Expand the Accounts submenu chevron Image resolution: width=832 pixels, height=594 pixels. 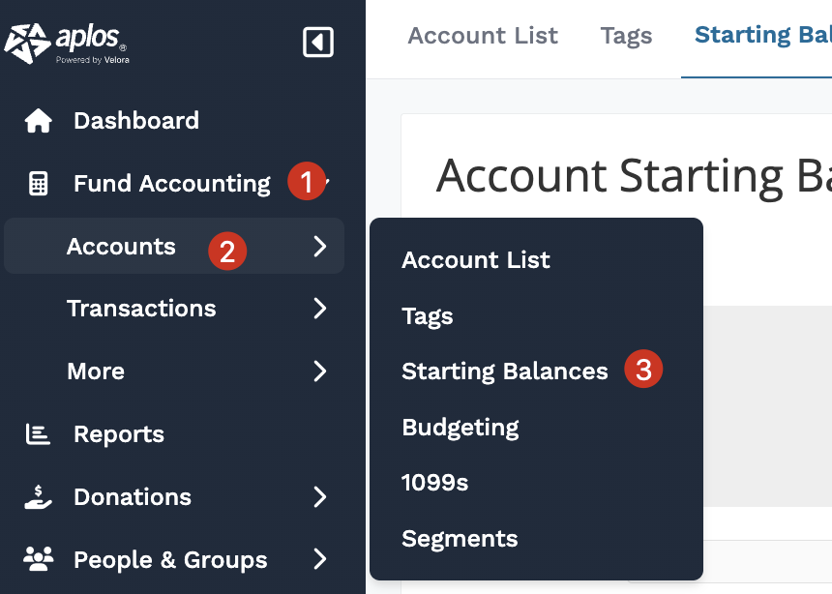(320, 247)
